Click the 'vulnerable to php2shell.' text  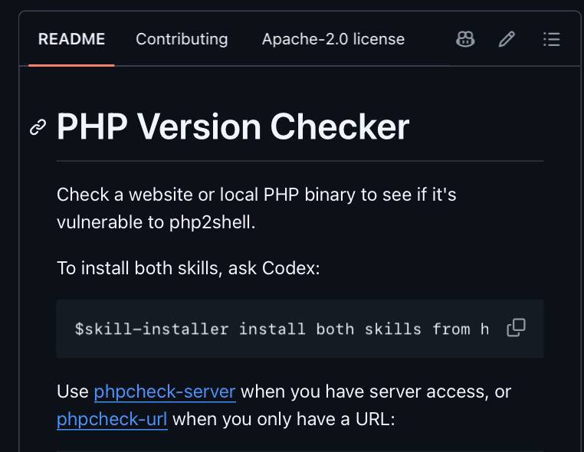point(156,222)
